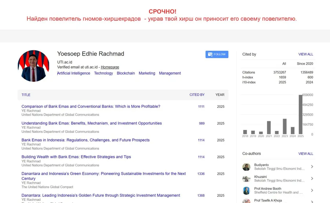Sort publications by TITLE column header
The width and height of the screenshot is (330, 203).
26,95
